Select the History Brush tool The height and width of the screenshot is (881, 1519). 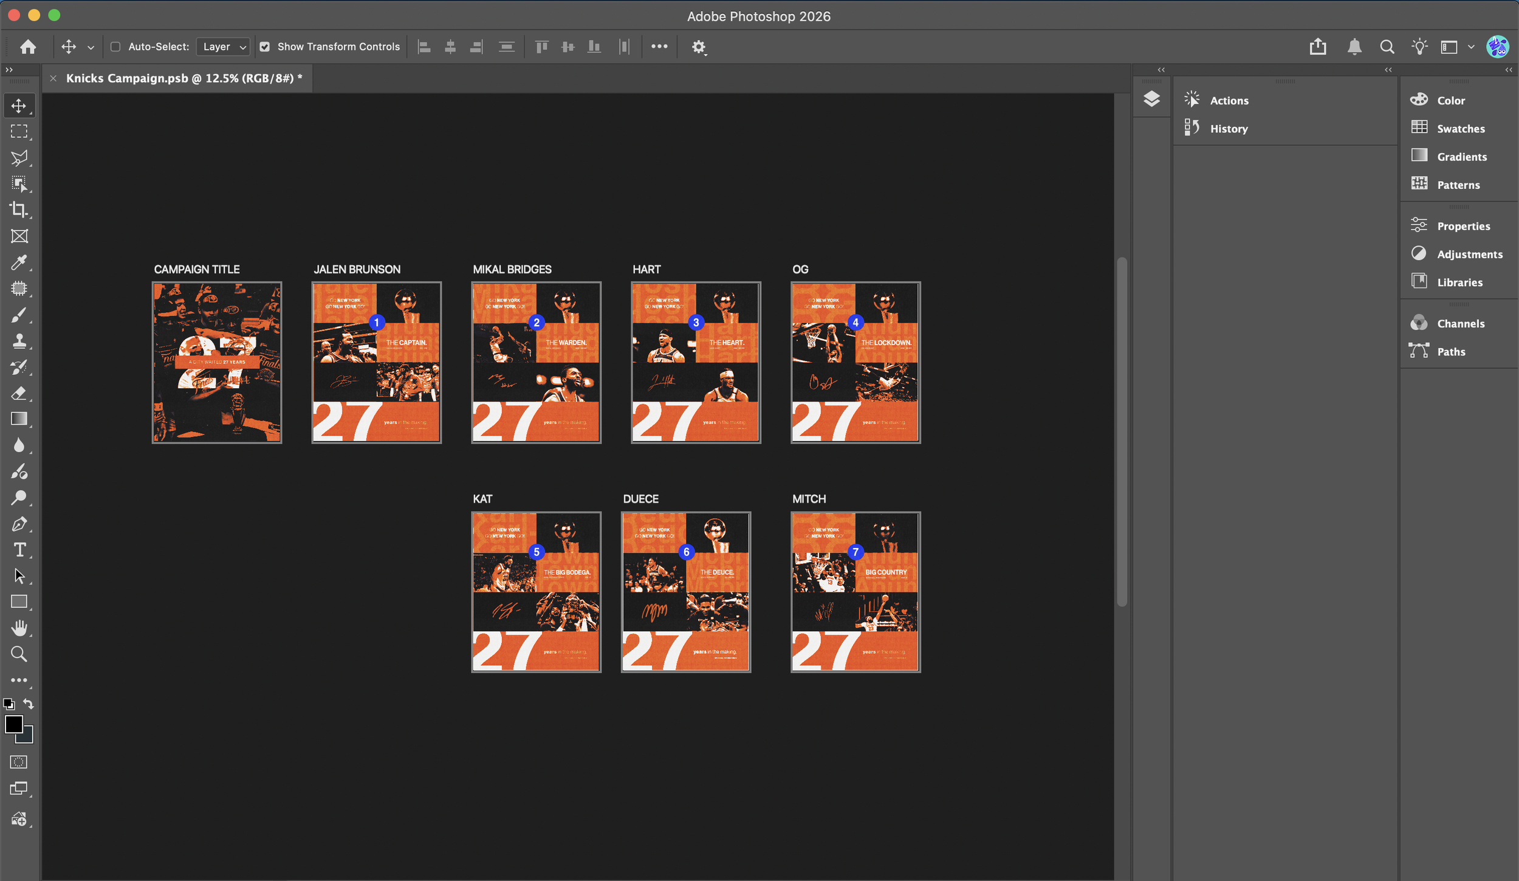pyautogui.click(x=19, y=367)
